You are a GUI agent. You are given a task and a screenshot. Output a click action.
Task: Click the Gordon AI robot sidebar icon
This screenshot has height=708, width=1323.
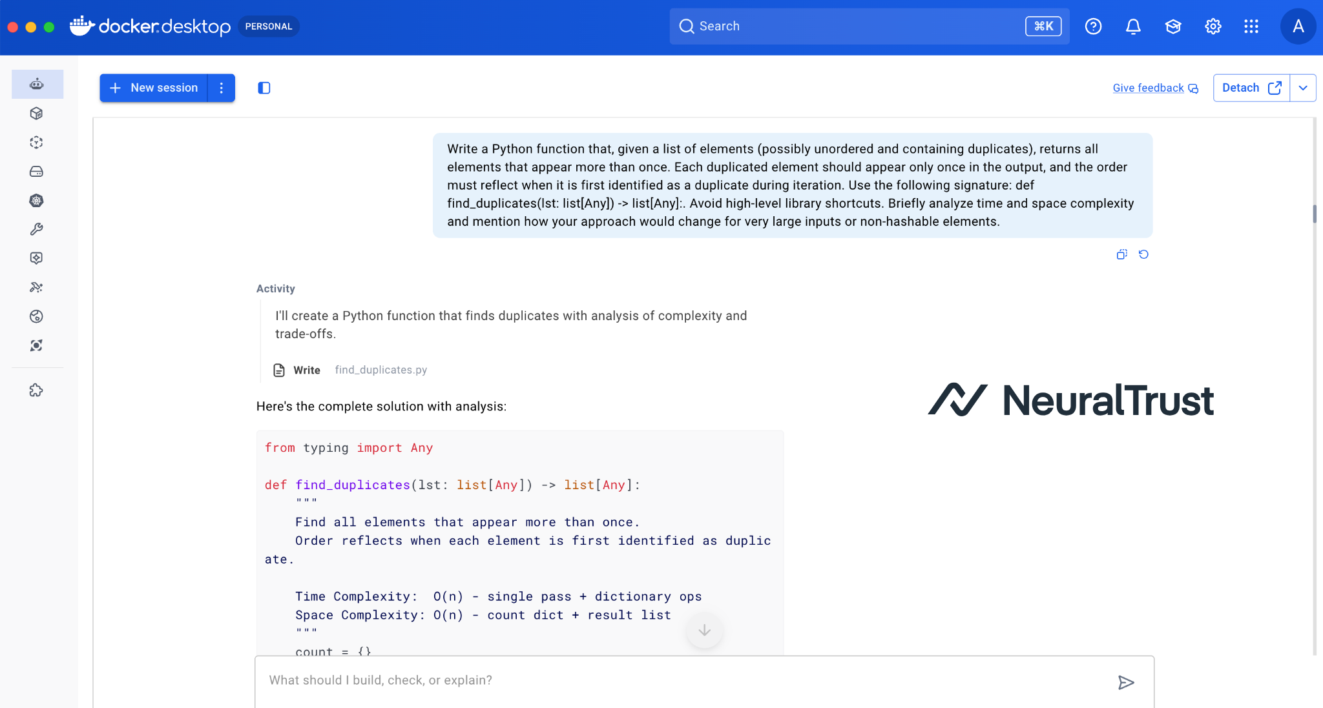(37, 85)
